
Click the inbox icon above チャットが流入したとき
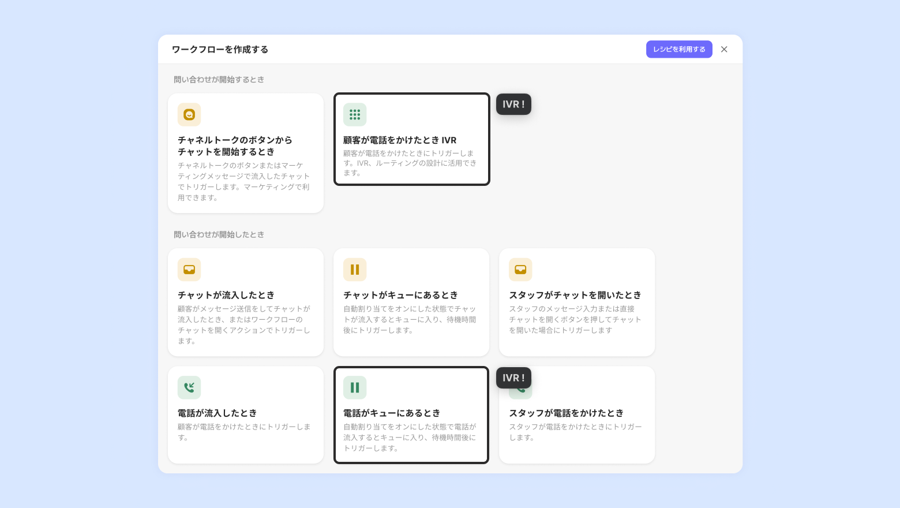coord(189,270)
